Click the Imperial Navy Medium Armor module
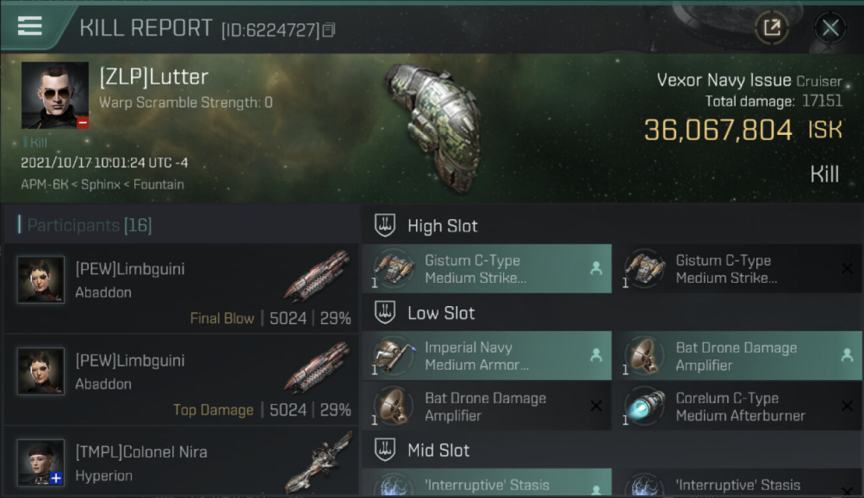The width and height of the screenshot is (864, 498). pos(486,356)
